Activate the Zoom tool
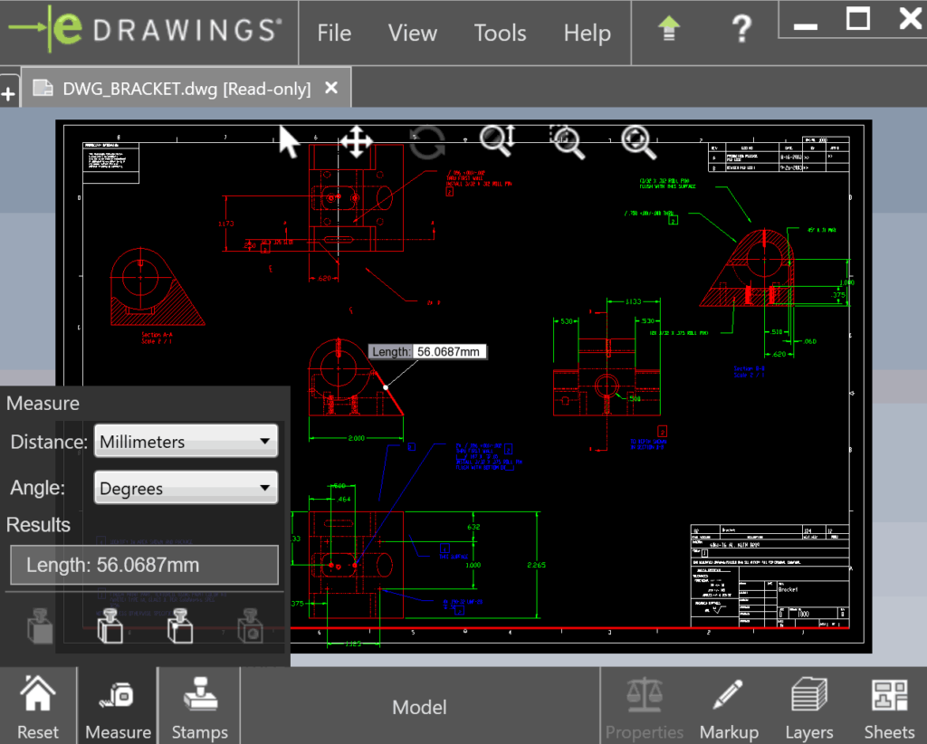927x744 pixels. (x=495, y=142)
